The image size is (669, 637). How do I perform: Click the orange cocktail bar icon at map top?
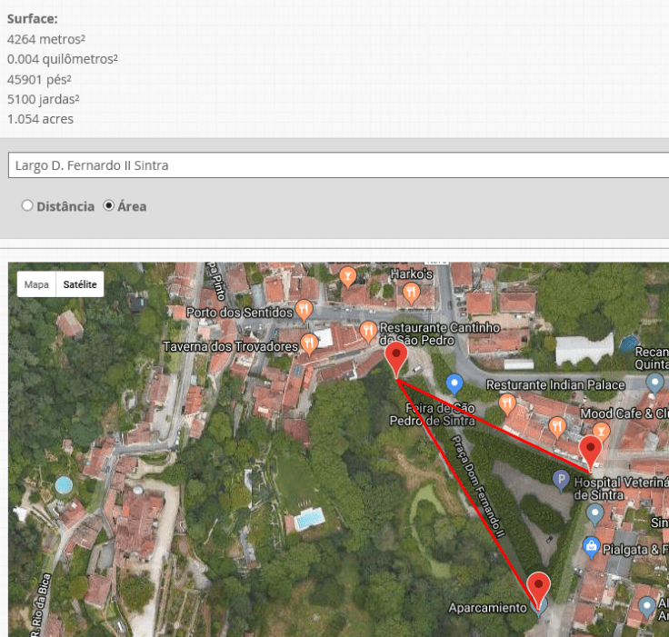coord(346,274)
